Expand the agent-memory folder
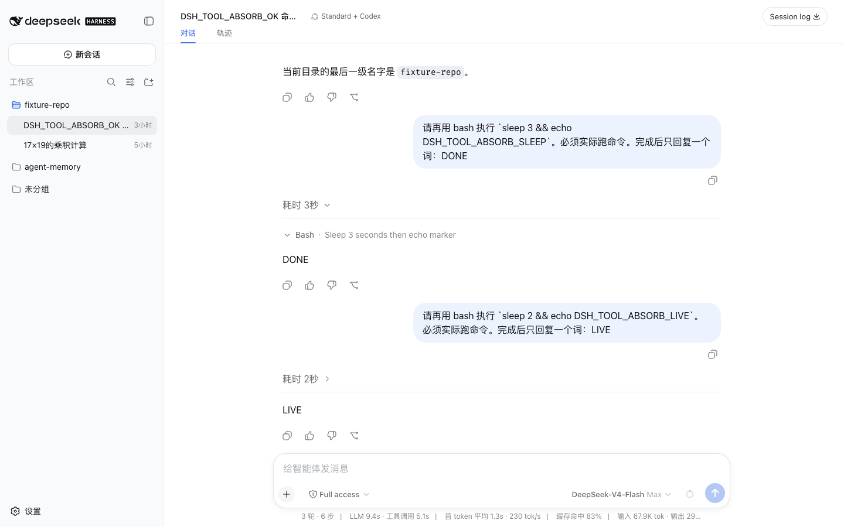This screenshot has height=527, width=844. [x=82, y=167]
